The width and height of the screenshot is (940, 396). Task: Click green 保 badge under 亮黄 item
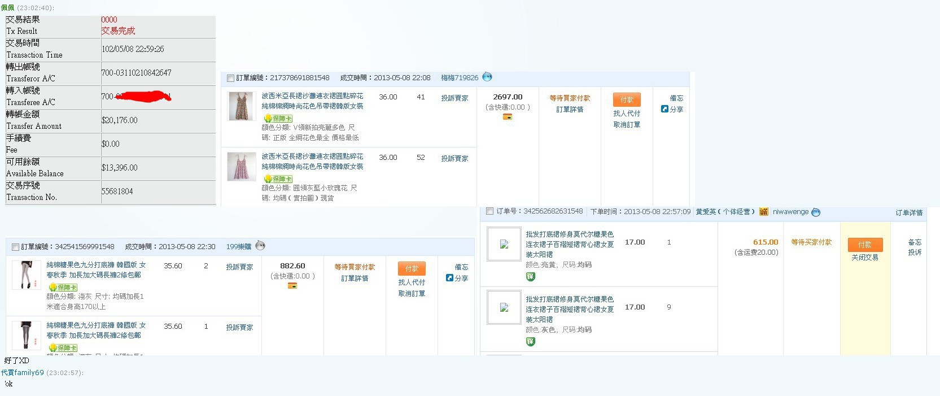(531, 277)
